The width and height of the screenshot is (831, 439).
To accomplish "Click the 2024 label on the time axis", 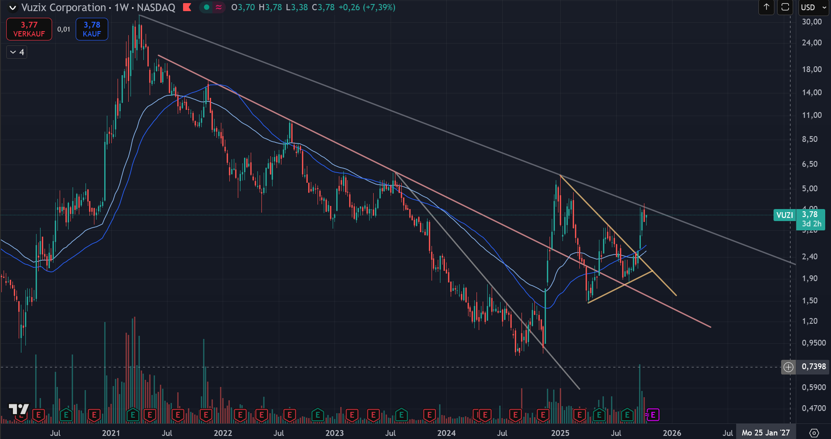I will pyautogui.click(x=446, y=433).
